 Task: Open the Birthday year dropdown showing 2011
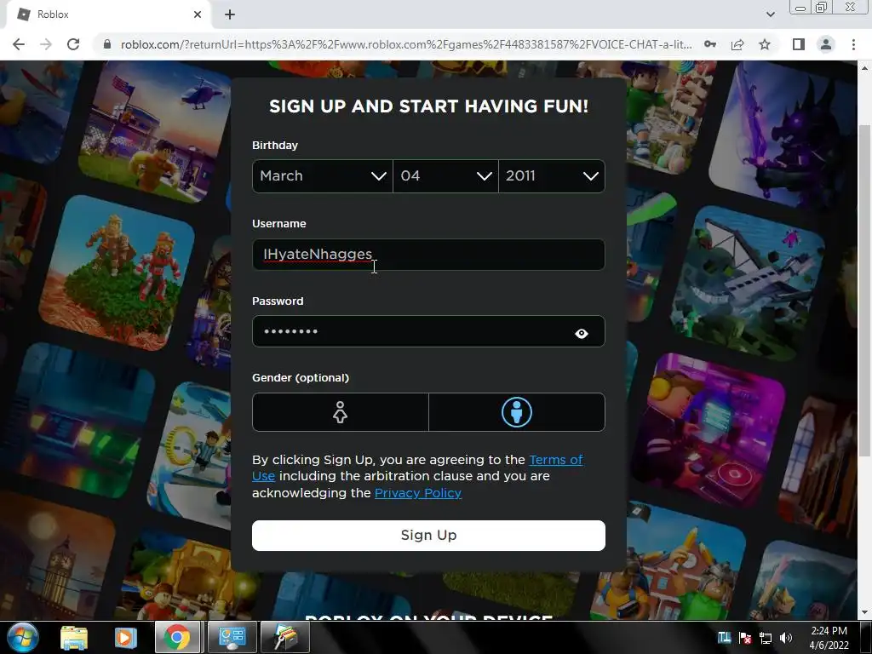coord(552,176)
